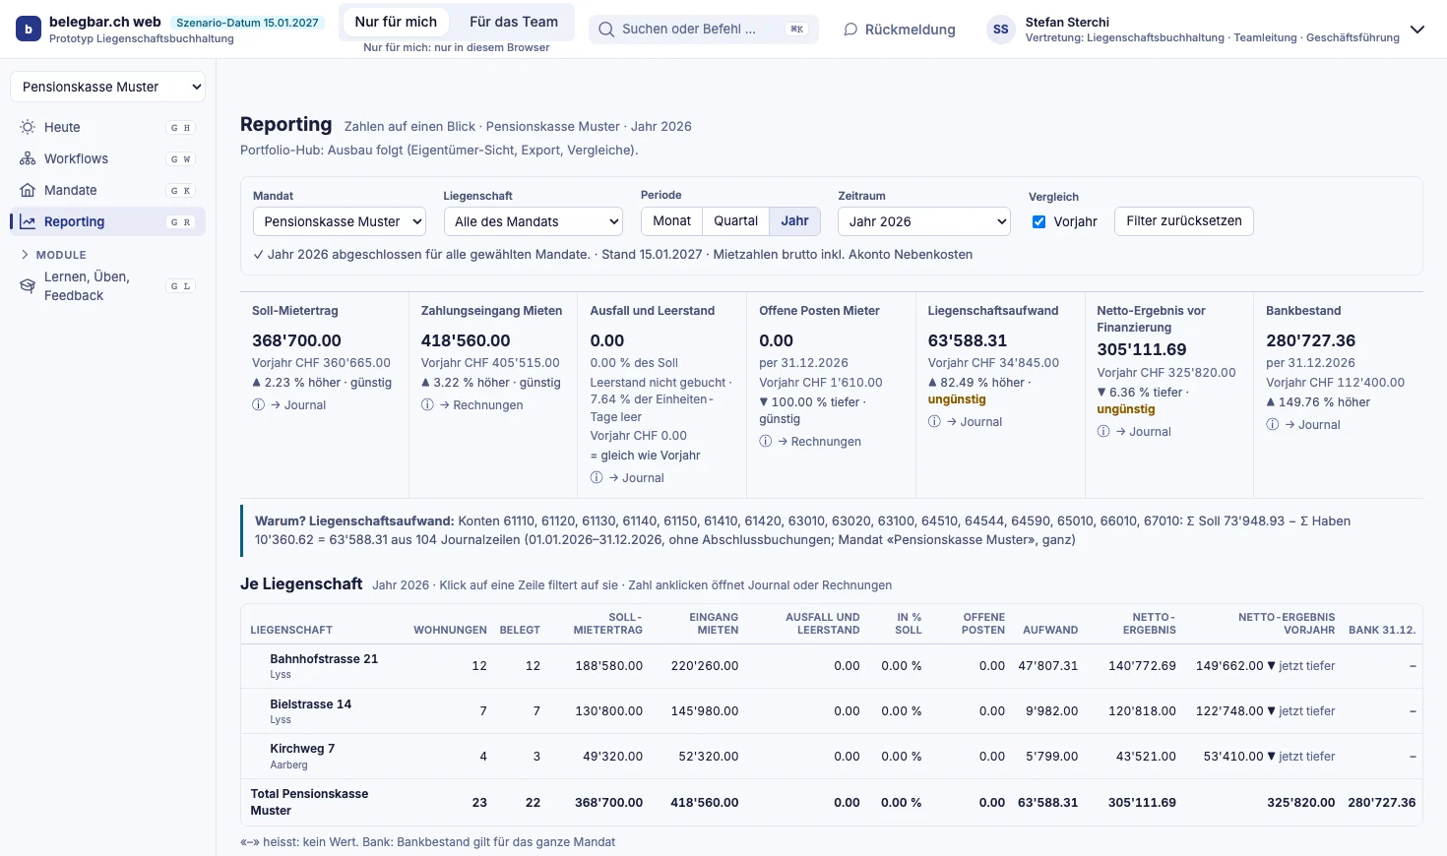Image resolution: width=1447 pixels, height=856 pixels.
Task: Select Jahr period
Action: tap(795, 221)
